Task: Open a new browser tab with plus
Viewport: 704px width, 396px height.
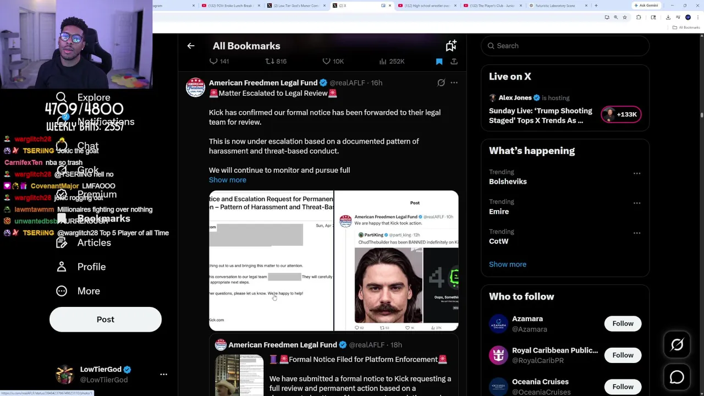Action: coord(596,5)
